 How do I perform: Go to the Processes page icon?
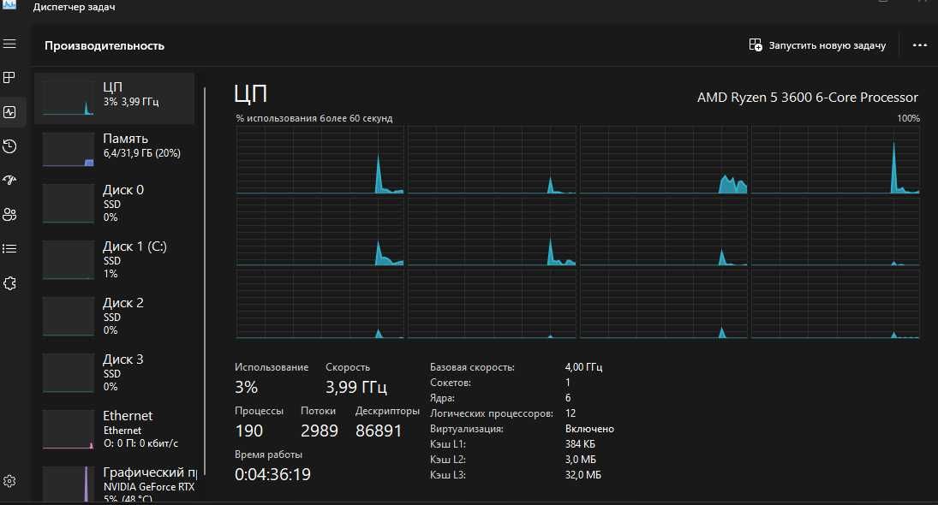tap(9, 78)
